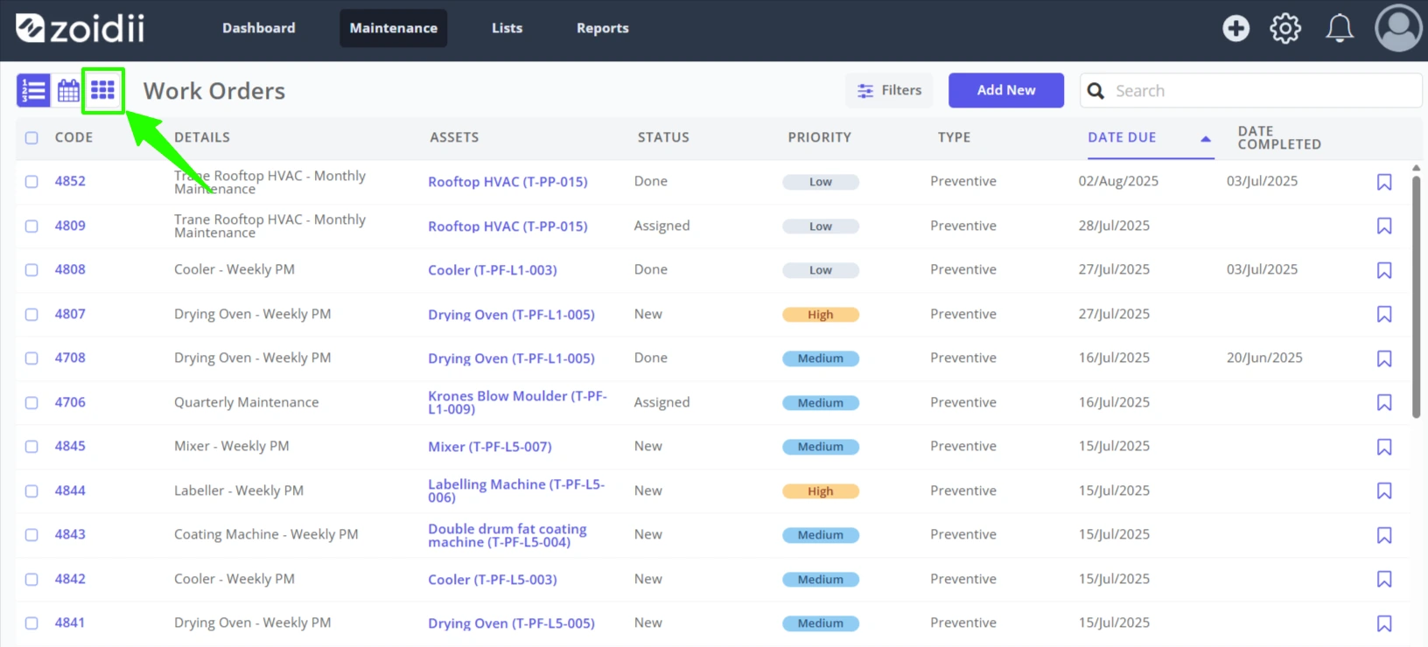Open settings gear icon
This screenshot has width=1428, height=647.
pos(1285,28)
